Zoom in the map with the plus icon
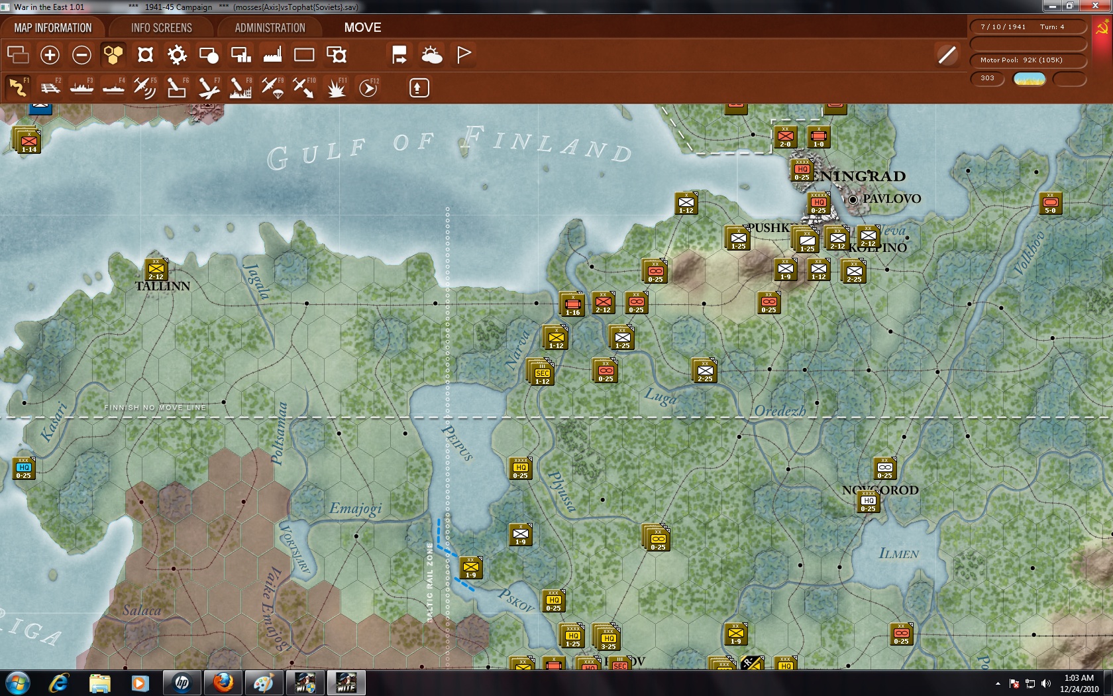The height and width of the screenshot is (696, 1113). 50,55
